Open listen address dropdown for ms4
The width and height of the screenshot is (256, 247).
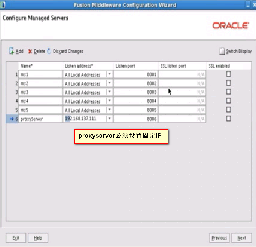point(109,101)
